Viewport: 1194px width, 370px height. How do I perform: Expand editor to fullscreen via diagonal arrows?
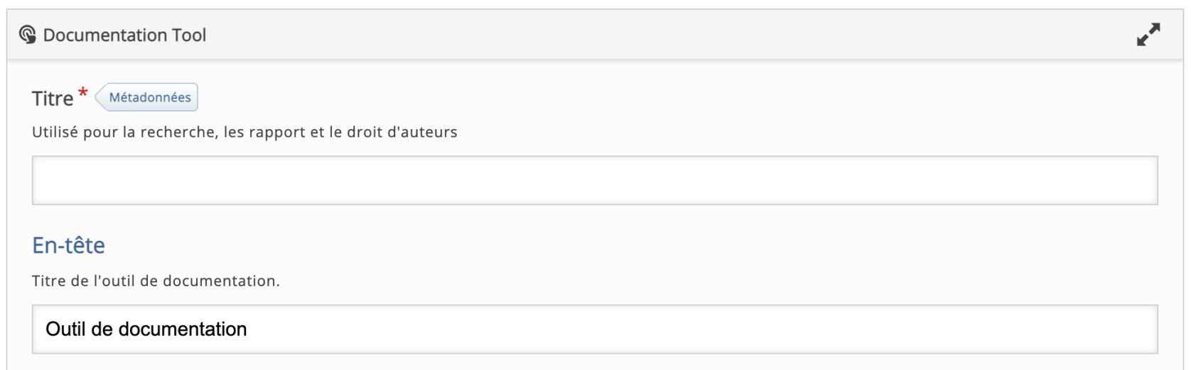pos(1148,34)
